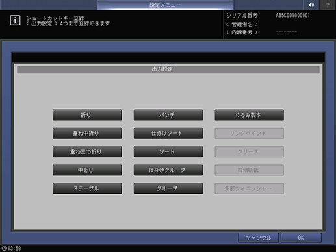Viewport: 336px width, 252px height.
Task: Choose the 仕分けソート button
Action: point(168,133)
